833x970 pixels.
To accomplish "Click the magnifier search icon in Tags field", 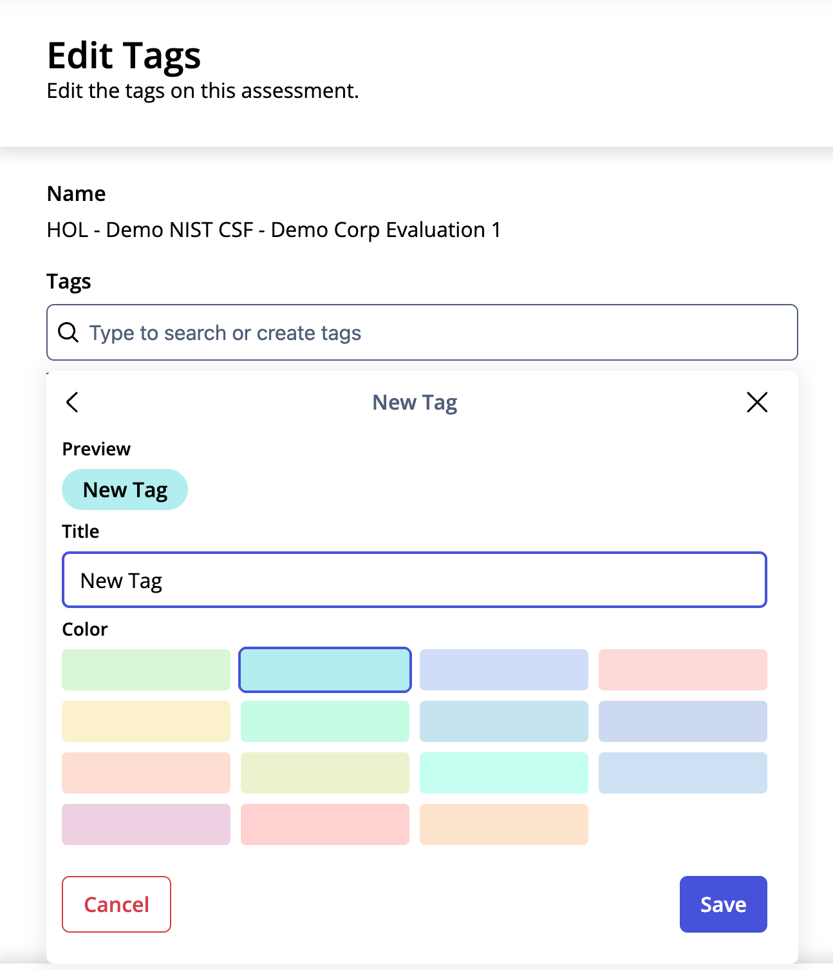I will (68, 332).
